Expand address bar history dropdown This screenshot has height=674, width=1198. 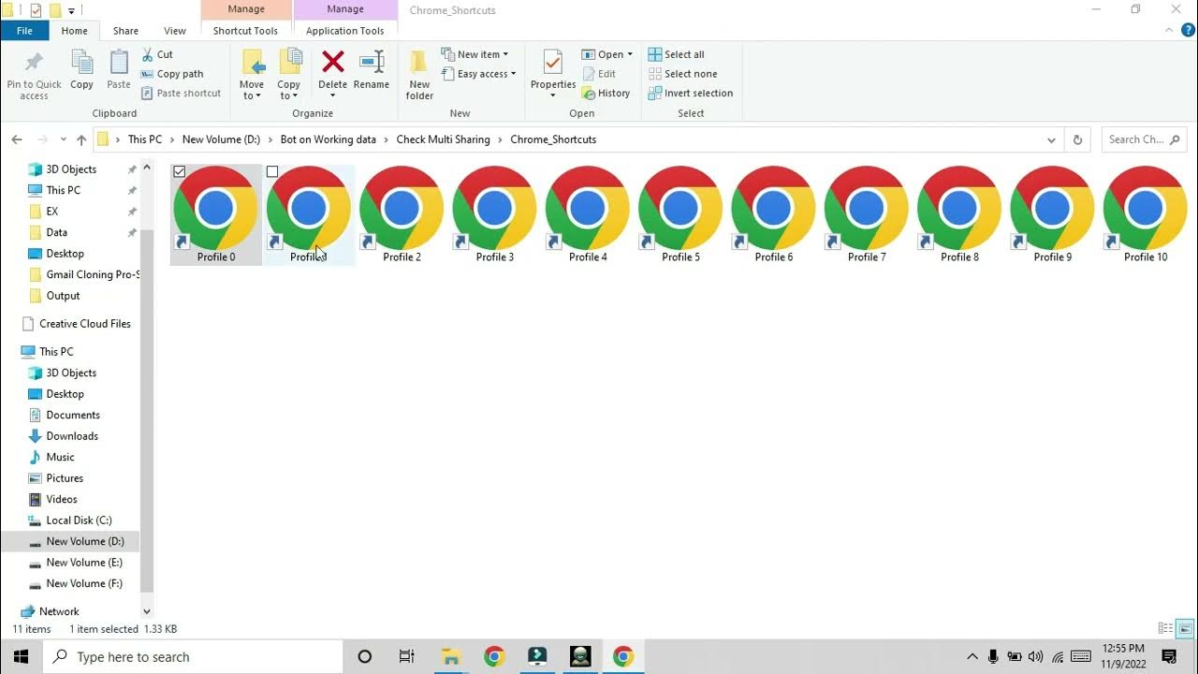[x=1051, y=139]
